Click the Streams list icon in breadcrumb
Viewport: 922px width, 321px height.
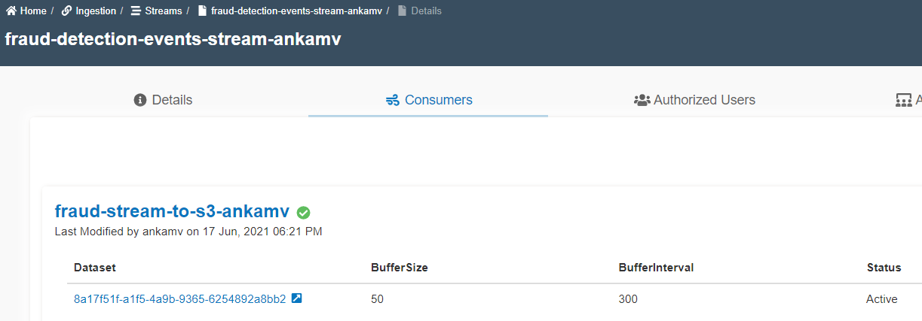(x=136, y=11)
